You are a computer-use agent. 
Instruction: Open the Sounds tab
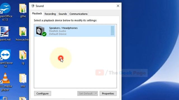click(x=63, y=14)
